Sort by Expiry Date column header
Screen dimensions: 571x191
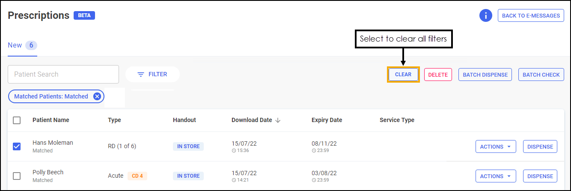(x=327, y=120)
